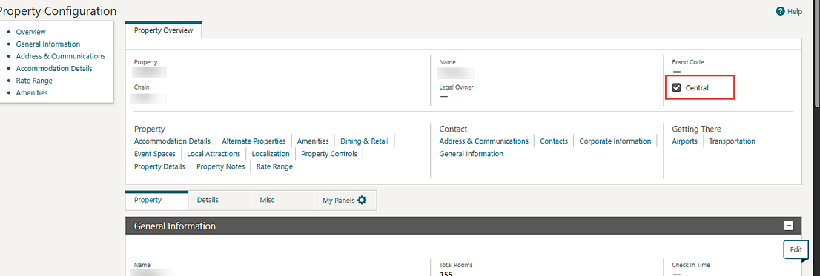Image resolution: width=820 pixels, height=276 pixels.
Task: Click the Legal Owner label
Action: pyautogui.click(x=457, y=87)
